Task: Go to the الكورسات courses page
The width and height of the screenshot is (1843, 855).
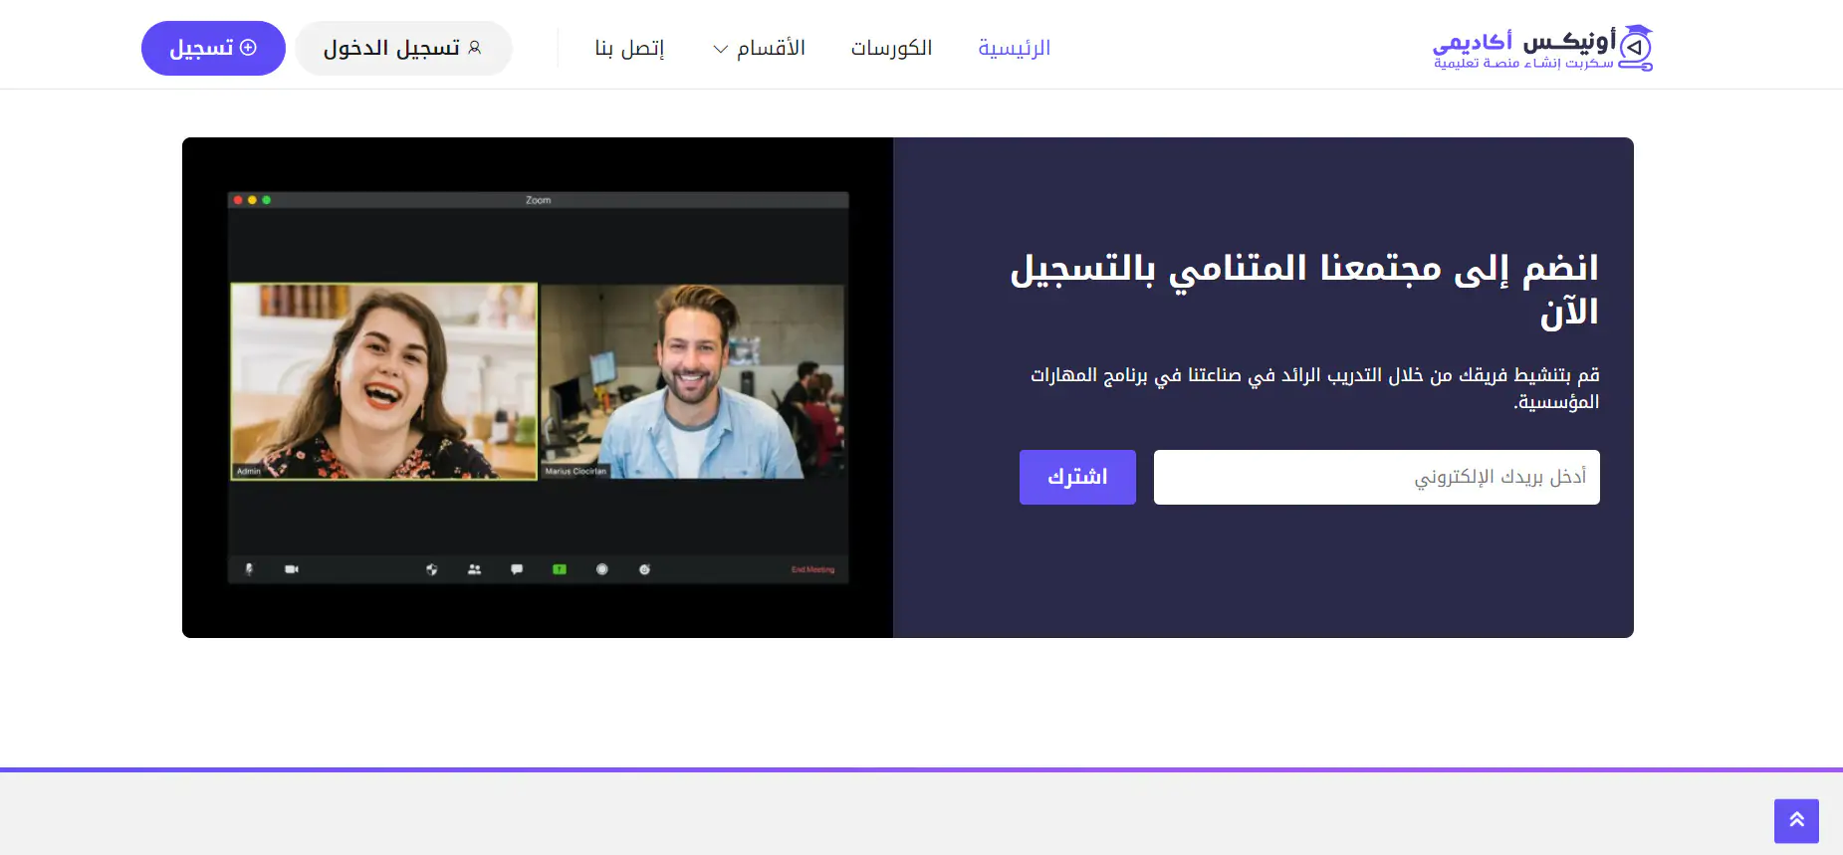Action: tap(891, 48)
